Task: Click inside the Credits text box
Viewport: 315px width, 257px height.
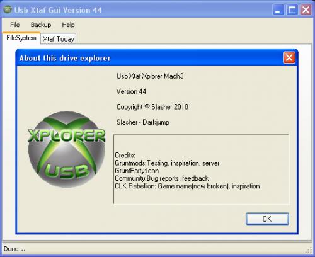Action: 201,169
